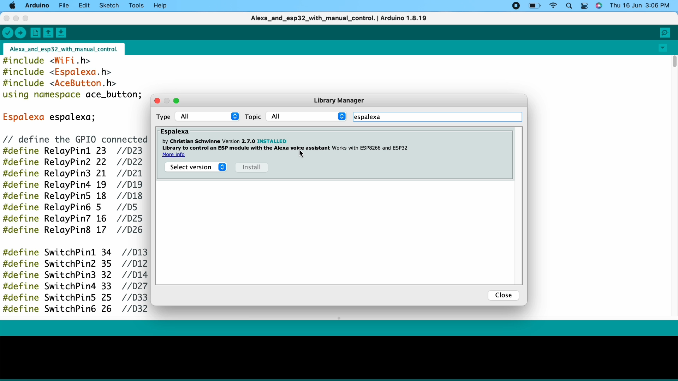Click the console divider handle dot
This screenshot has width=678, height=381.
(339, 319)
